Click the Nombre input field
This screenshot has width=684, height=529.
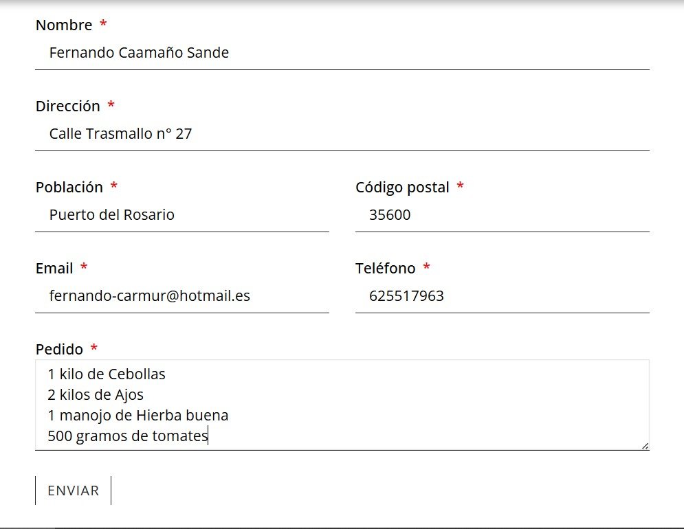tap(342, 53)
